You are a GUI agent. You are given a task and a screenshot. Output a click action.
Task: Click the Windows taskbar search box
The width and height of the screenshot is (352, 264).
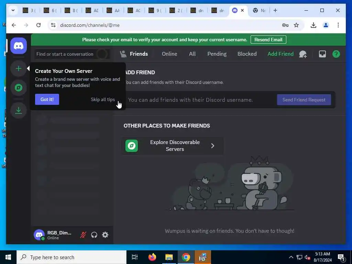point(71,257)
